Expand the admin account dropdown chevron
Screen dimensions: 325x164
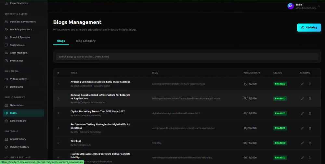click(x=319, y=6)
